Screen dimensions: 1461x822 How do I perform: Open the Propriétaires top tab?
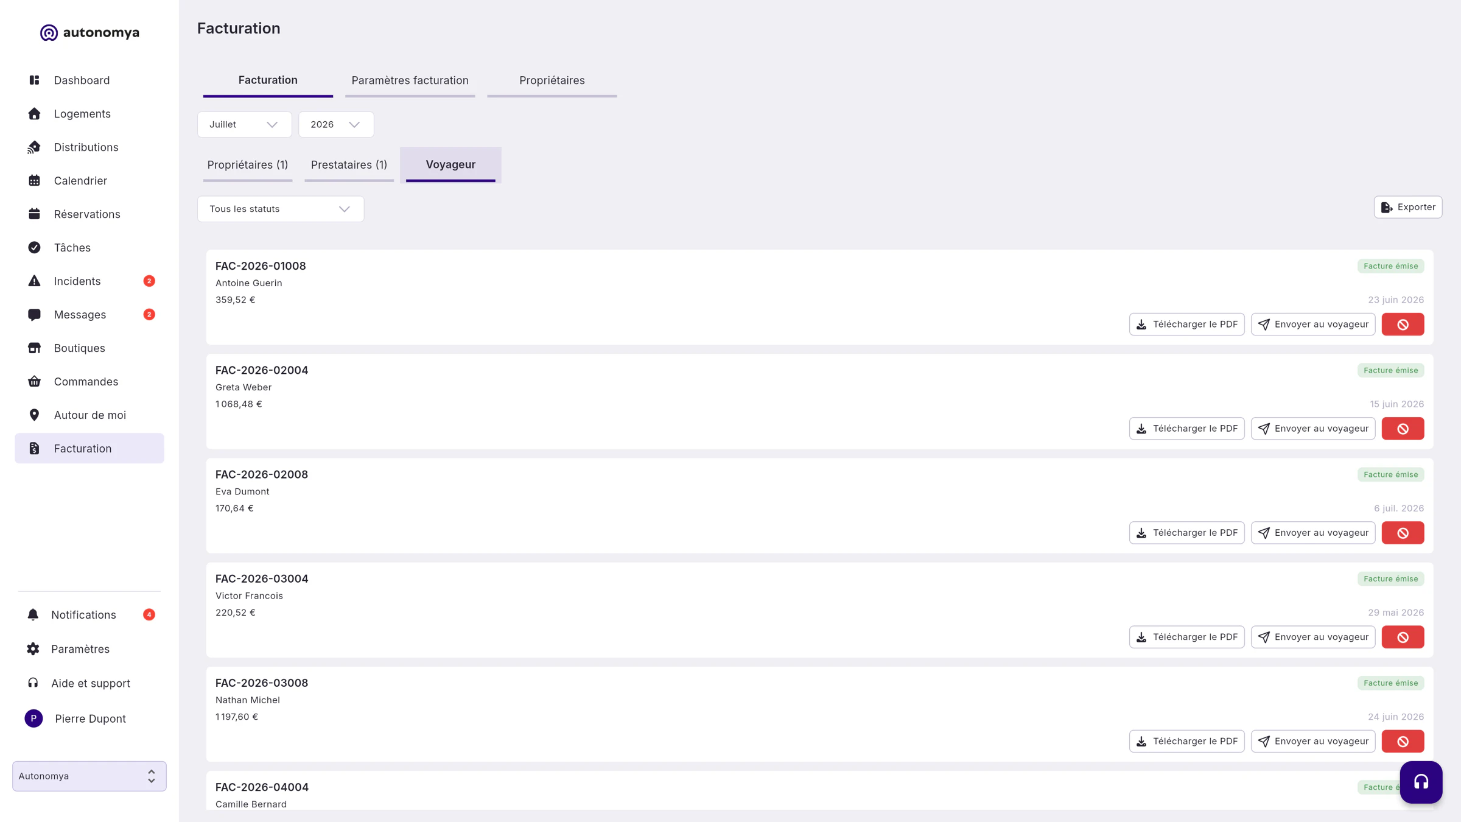point(552,81)
